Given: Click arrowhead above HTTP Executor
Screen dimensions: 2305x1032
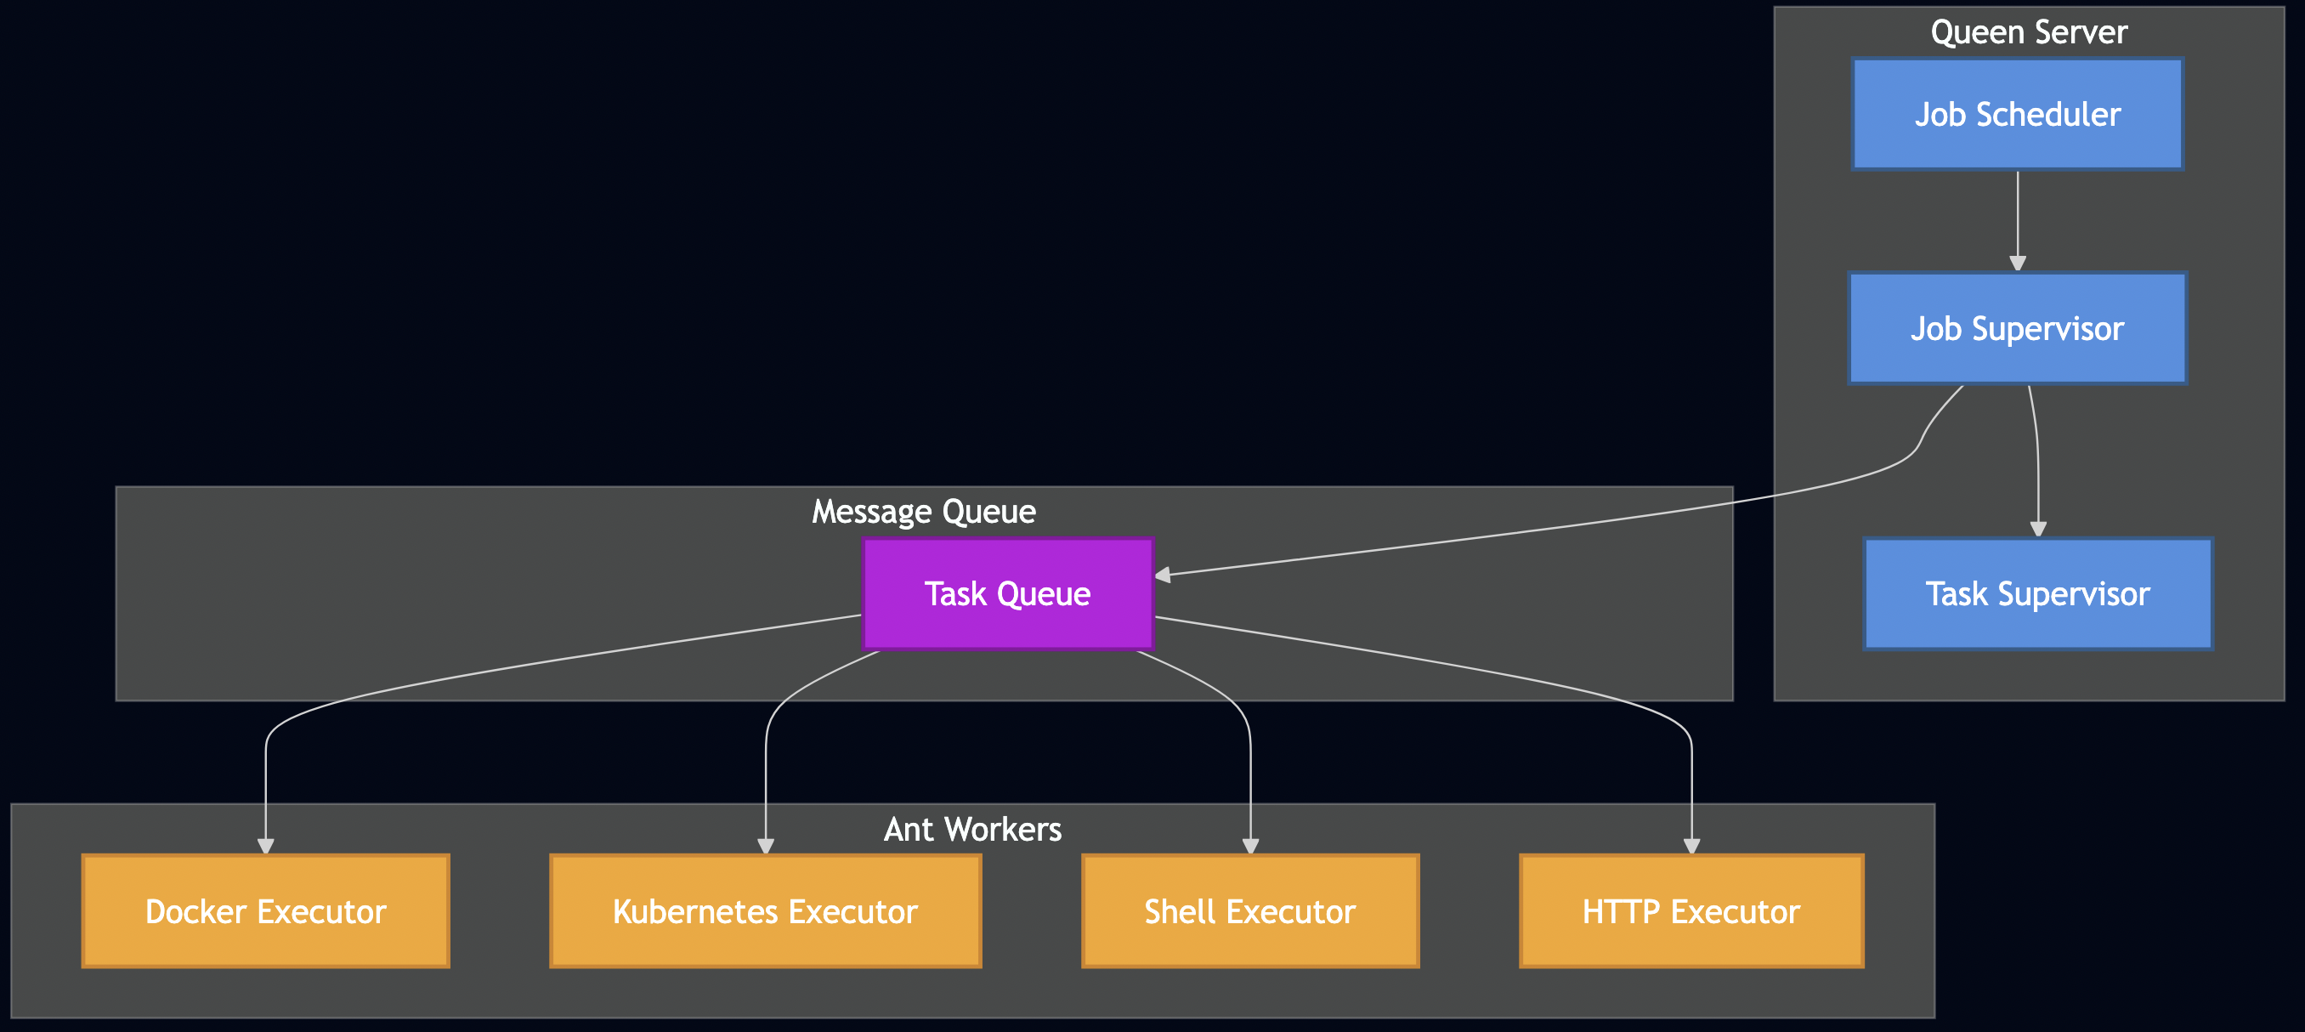Looking at the screenshot, I should tap(1691, 846).
